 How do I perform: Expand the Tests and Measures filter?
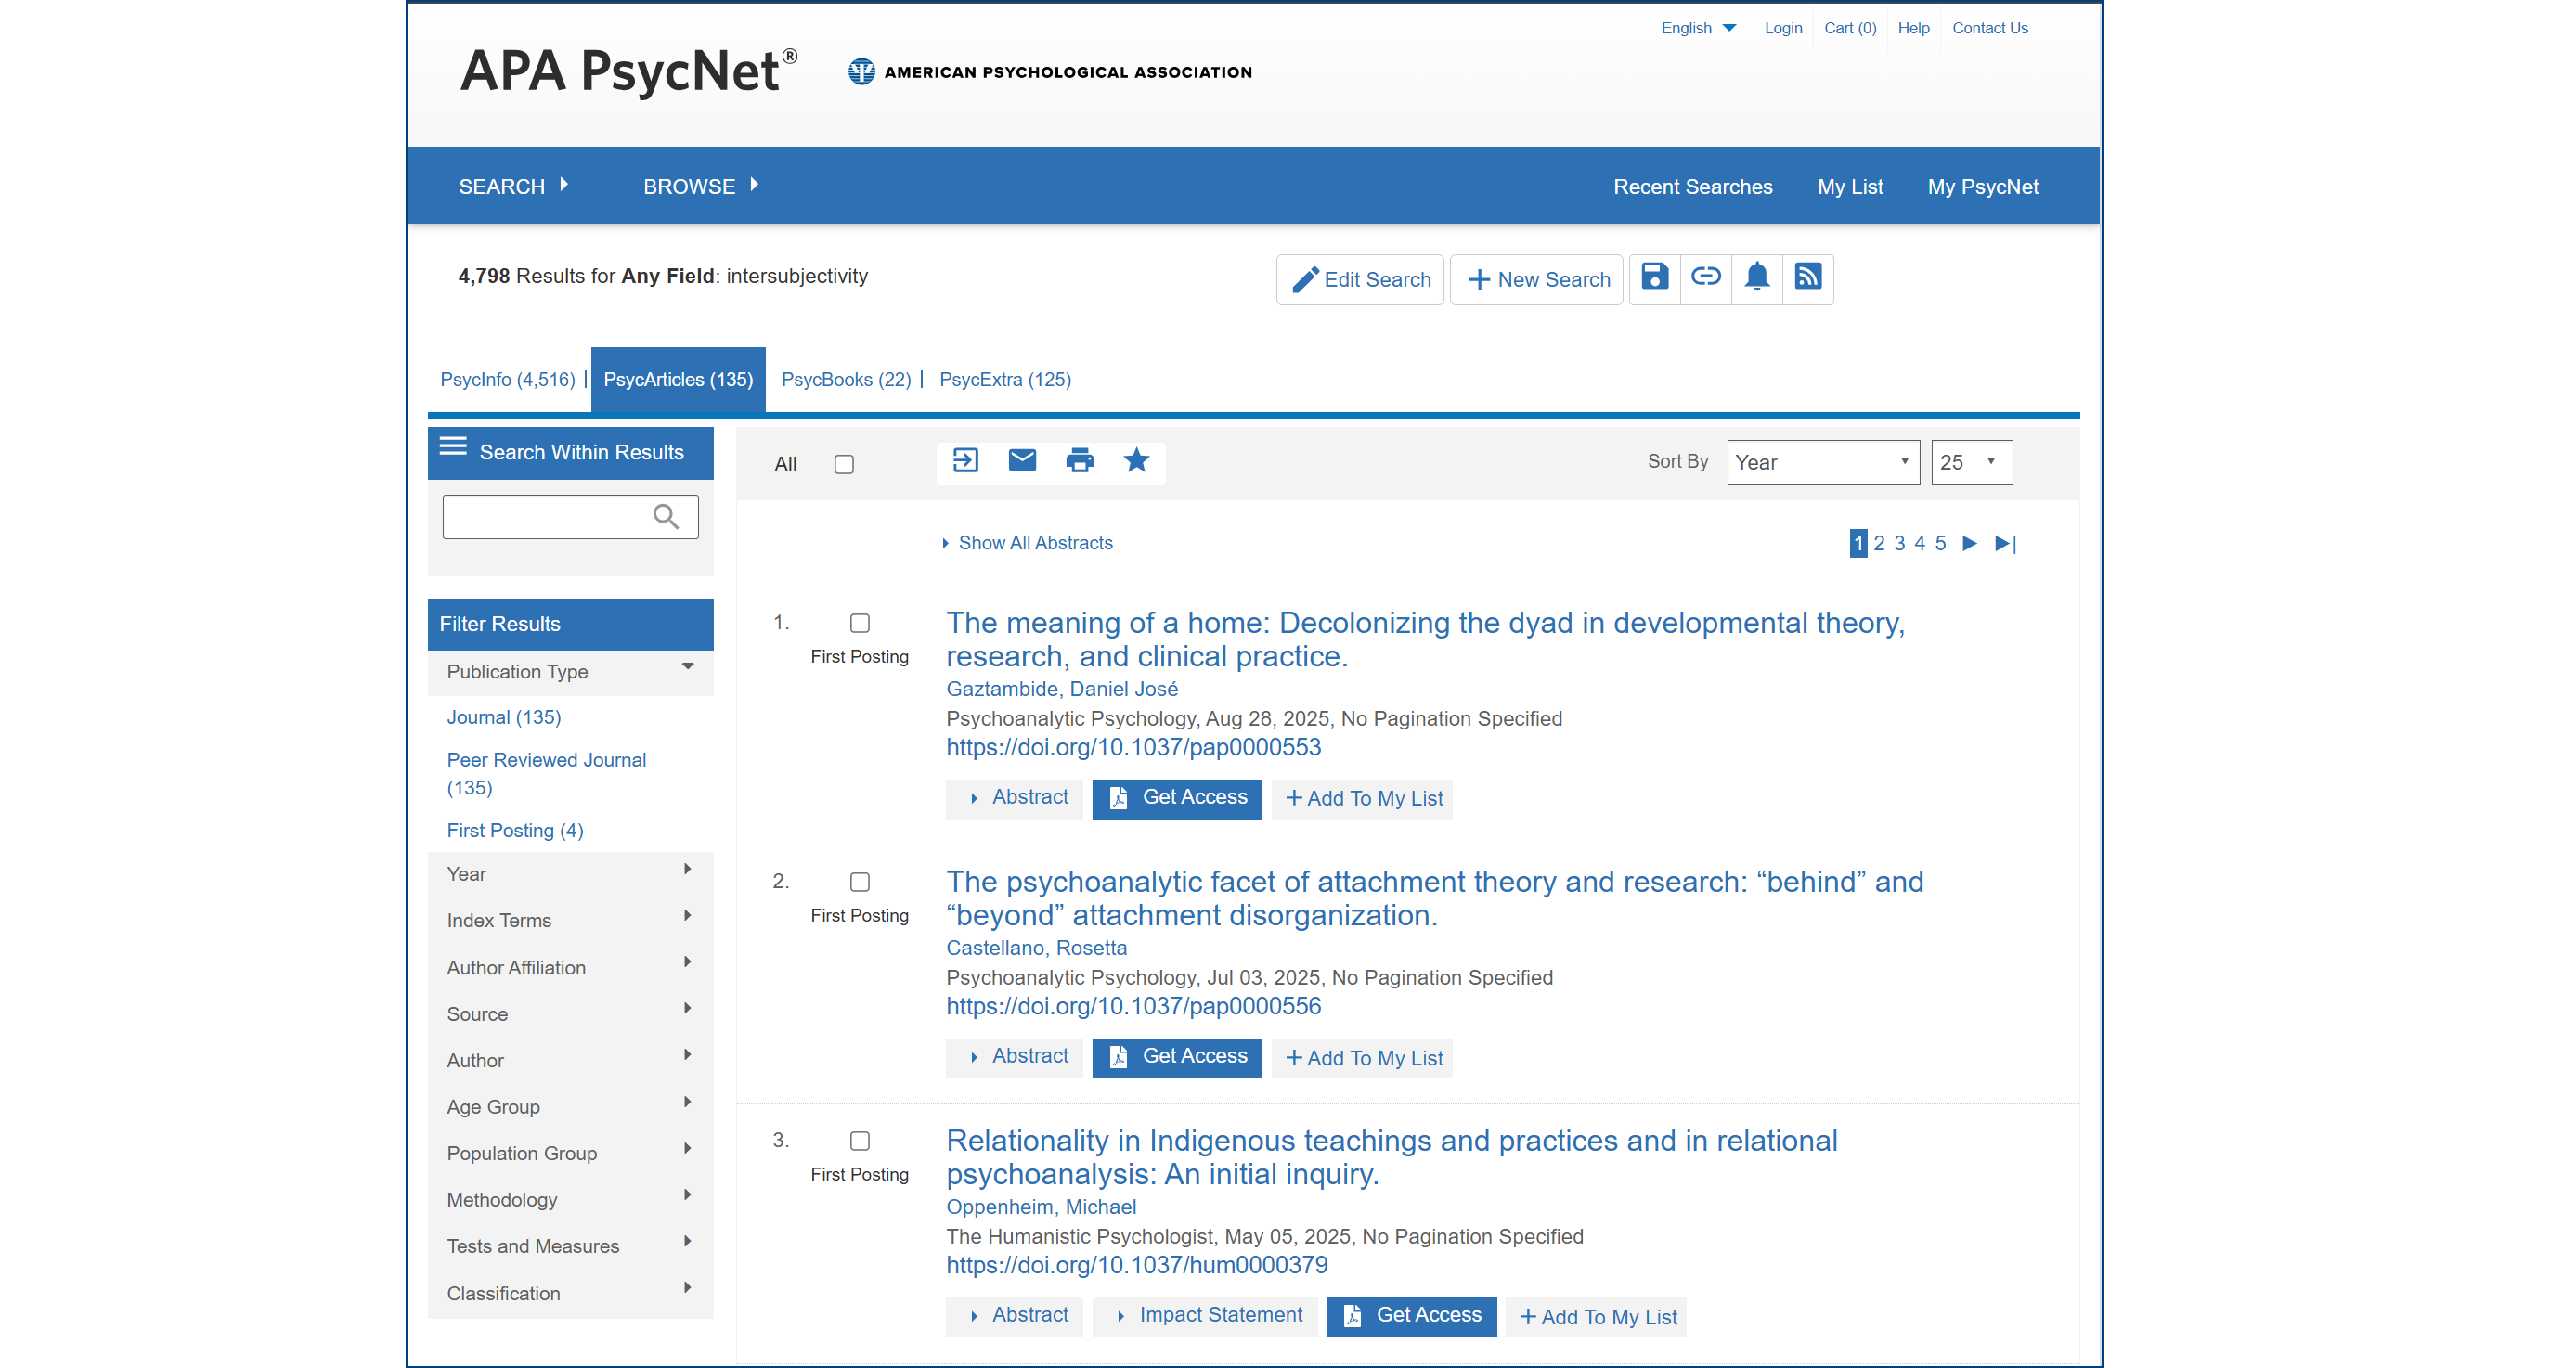click(571, 1246)
